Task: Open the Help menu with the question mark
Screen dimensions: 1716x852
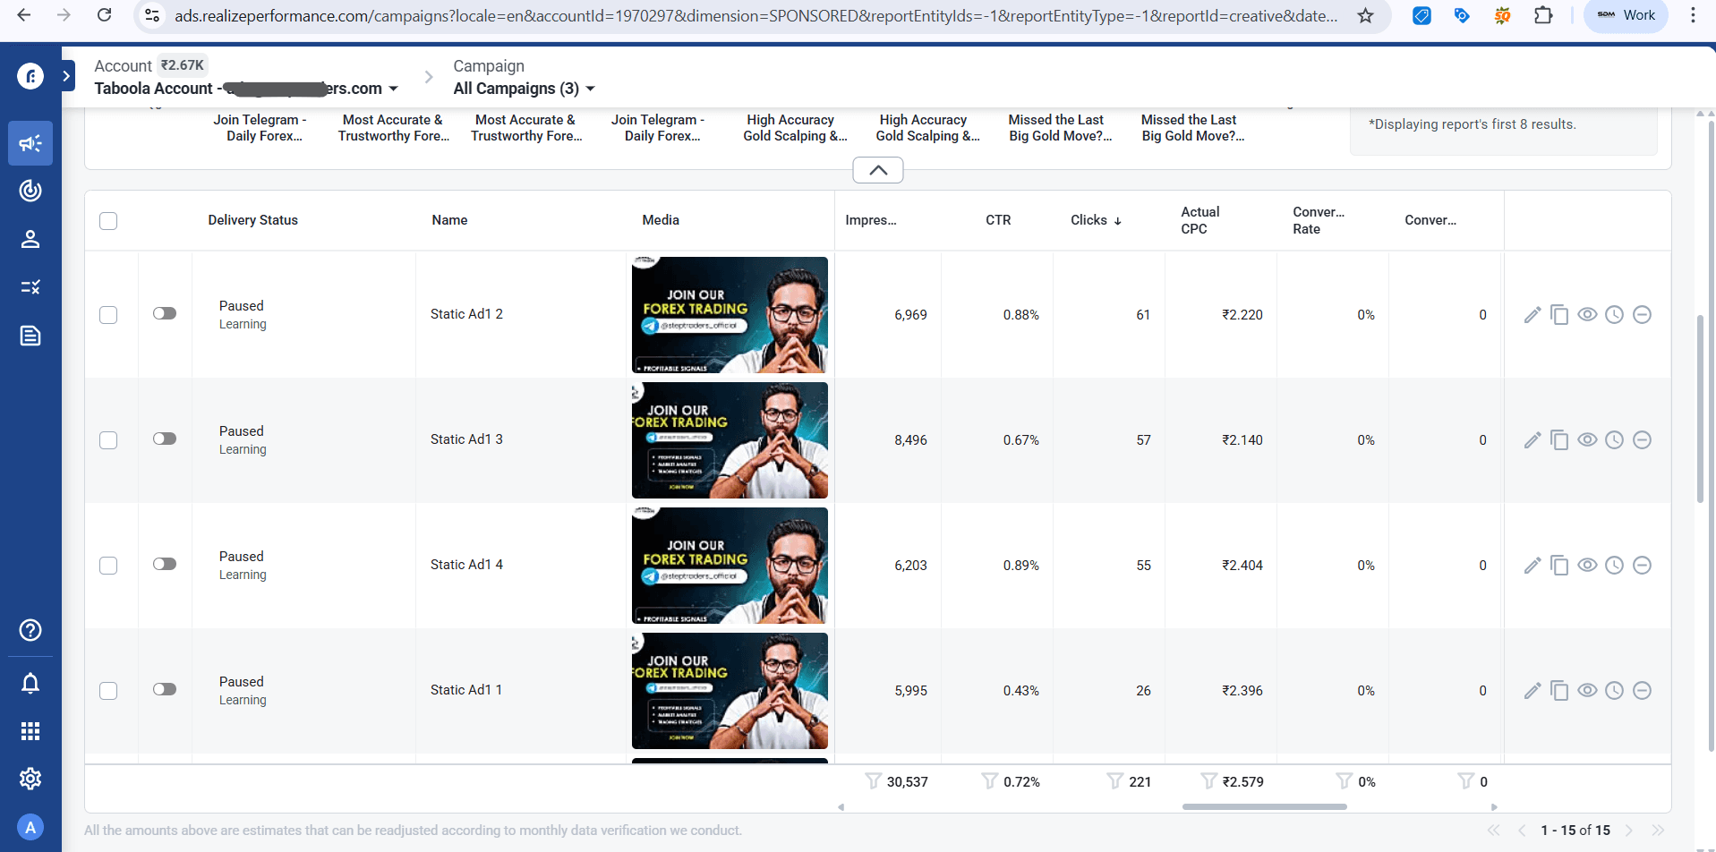Action: [30, 630]
